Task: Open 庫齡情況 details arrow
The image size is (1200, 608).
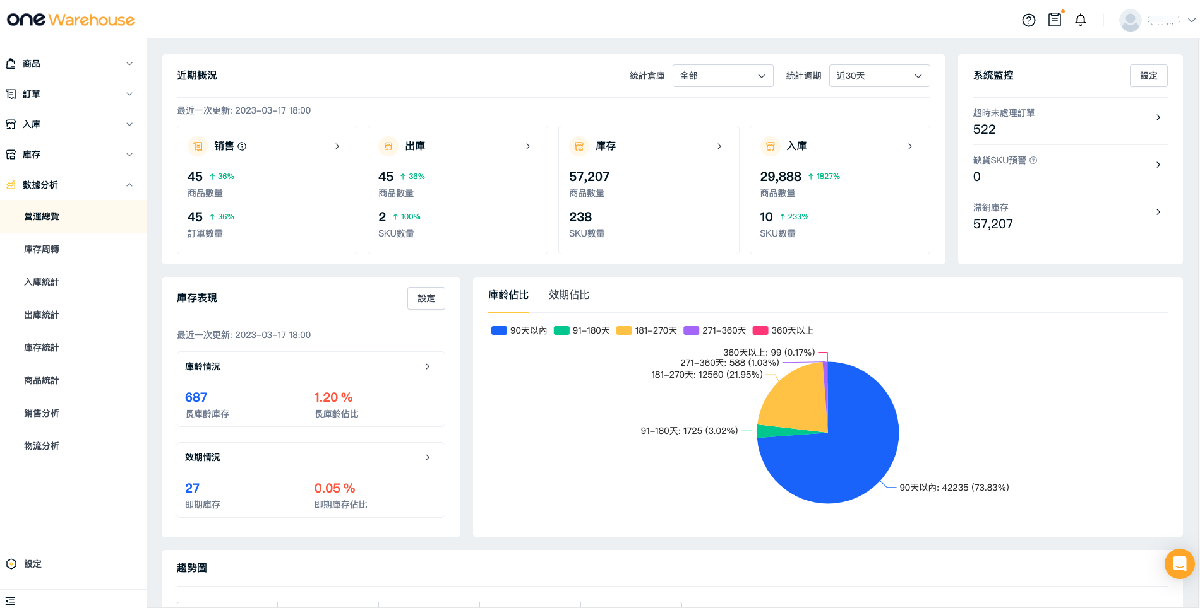Action: pos(428,366)
